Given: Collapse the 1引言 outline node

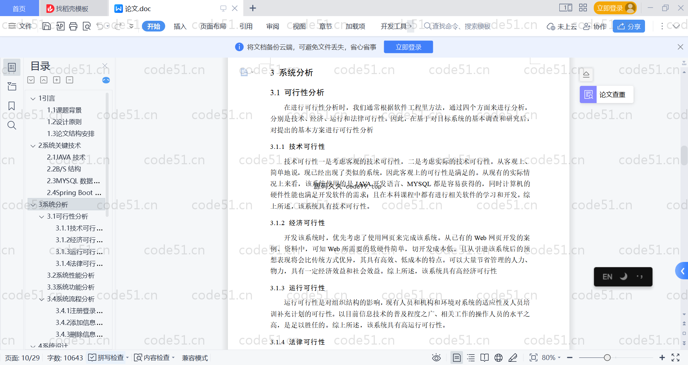Looking at the screenshot, I should click(x=33, y=98).
